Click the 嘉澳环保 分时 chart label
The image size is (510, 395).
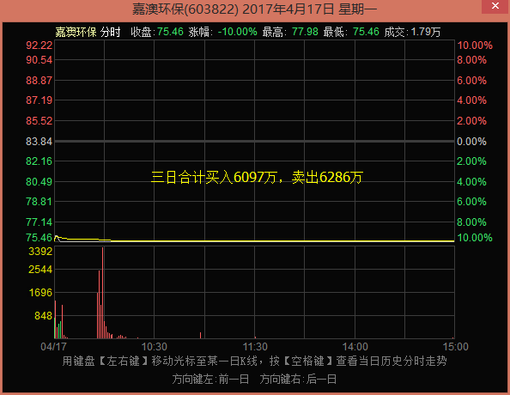88,32
